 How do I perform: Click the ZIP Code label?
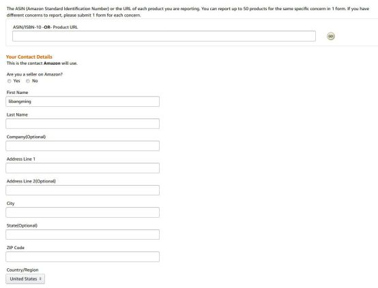(16, 248)
